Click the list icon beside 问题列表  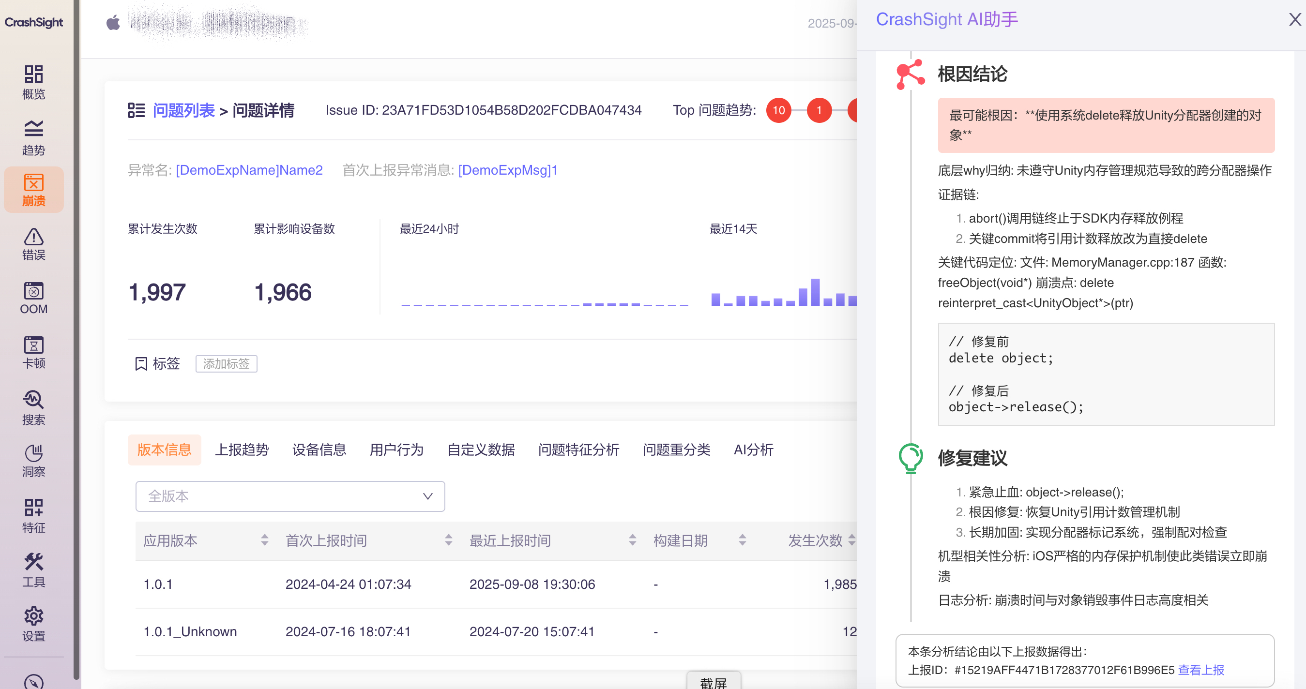[136, 110]
